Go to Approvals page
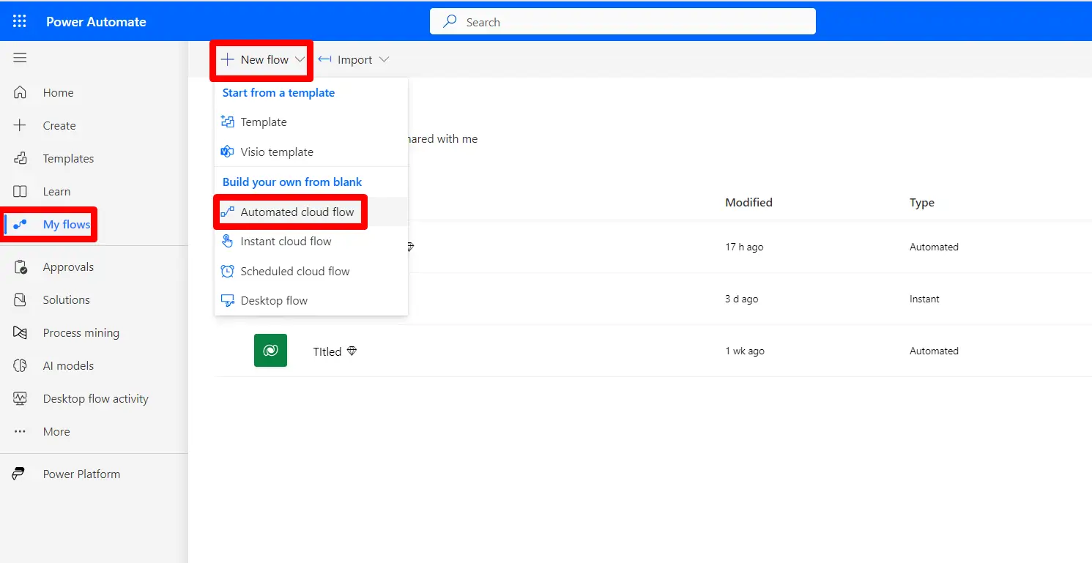The height and width of the screenshot is (563, 1092). 68,266
